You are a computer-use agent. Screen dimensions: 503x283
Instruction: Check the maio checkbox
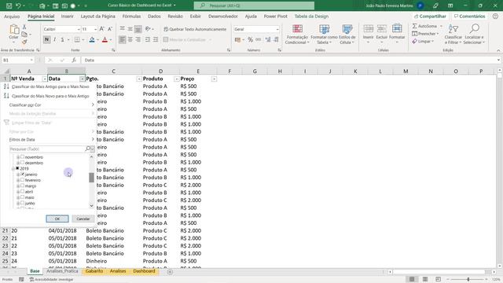[x=23, y=197]
